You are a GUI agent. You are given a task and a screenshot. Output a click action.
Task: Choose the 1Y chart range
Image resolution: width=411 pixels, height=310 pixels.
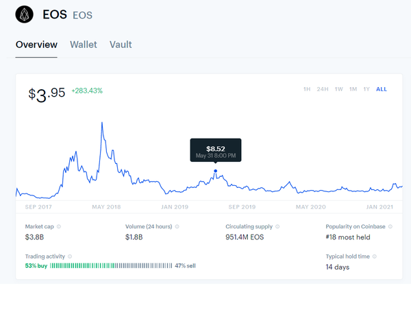[366, 89]
